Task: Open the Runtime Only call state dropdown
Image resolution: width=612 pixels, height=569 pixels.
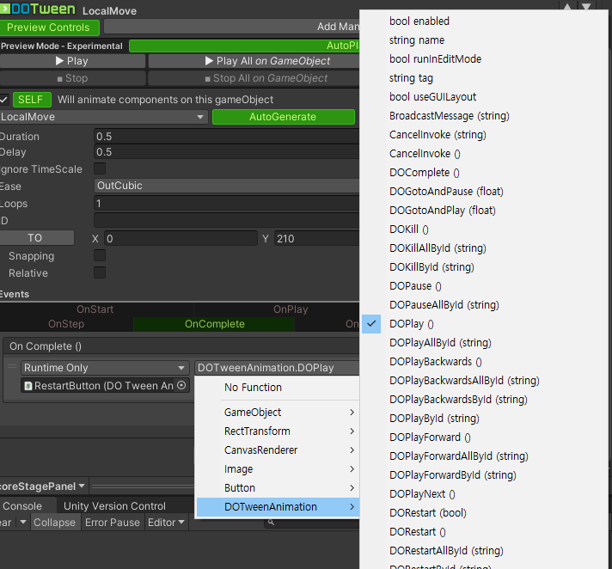Action: pyautogui.click(x=105, y=368)
